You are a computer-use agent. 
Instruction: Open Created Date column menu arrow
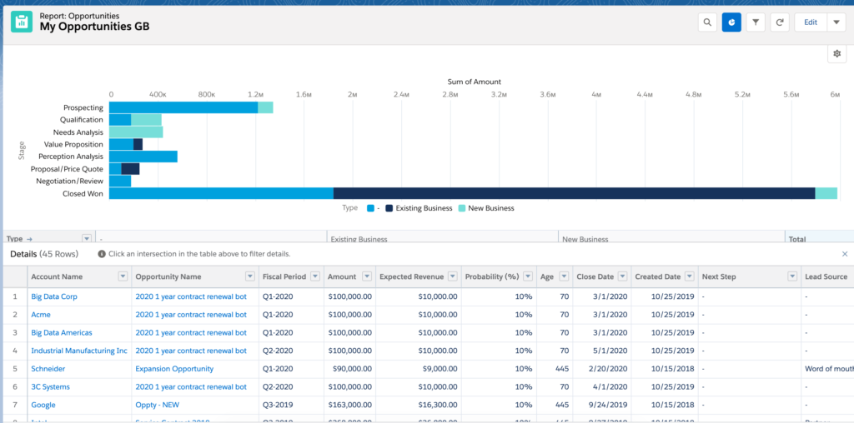click(x=690, y=276)
